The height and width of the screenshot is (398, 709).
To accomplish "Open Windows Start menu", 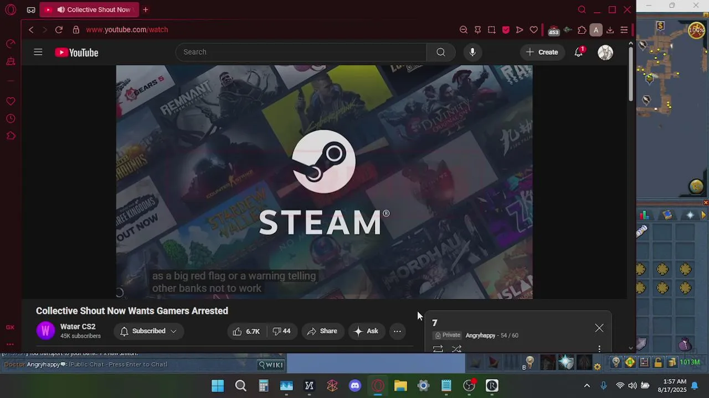I will pyautogui.click(x=218, y=386).
